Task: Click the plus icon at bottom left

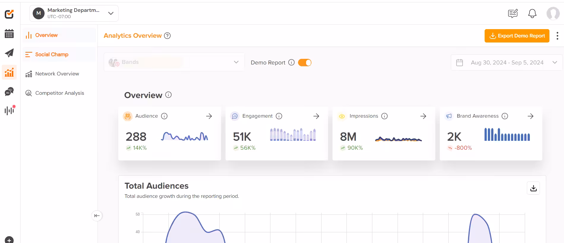Action: [x=9, y=240]
